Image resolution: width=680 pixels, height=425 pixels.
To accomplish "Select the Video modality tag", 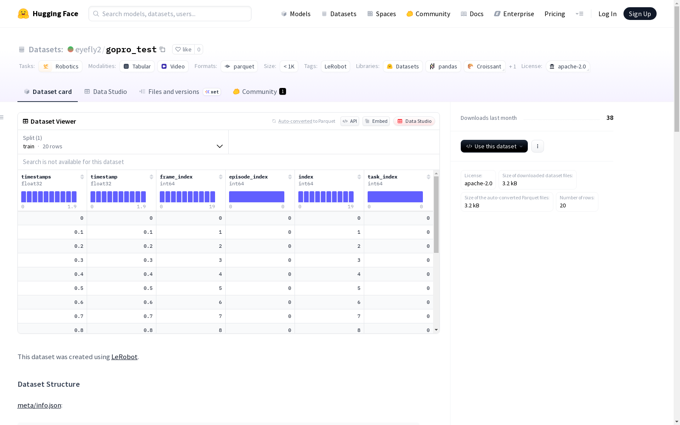I will tap(173, 66).
